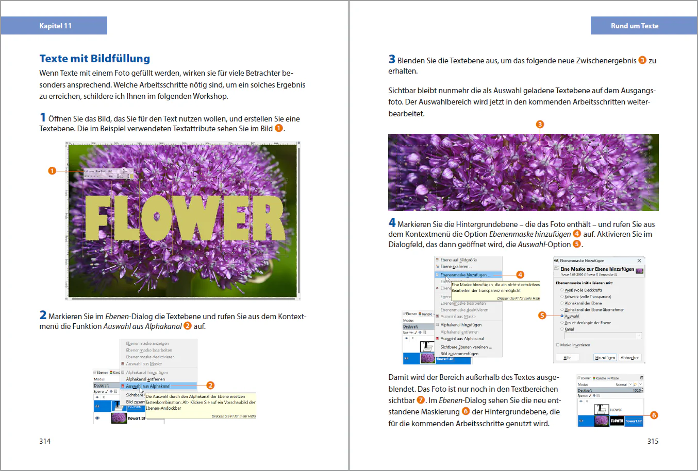Click the pixel-lock brush icon beside Sperre in bottom-right panel
This screenshot has height=471, width=698.
click(x=590, y=396)
